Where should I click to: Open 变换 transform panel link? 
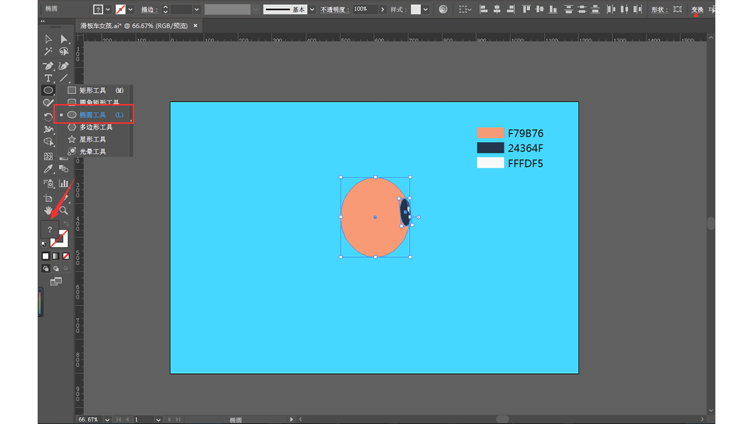[x=697, y=9]
